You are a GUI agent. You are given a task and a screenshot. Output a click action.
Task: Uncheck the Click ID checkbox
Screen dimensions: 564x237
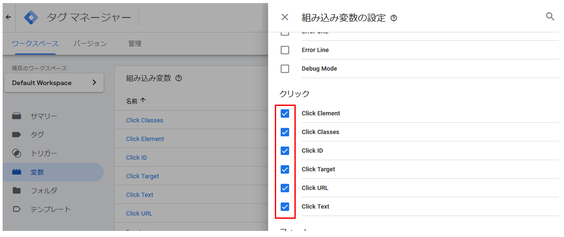point(285,151)
